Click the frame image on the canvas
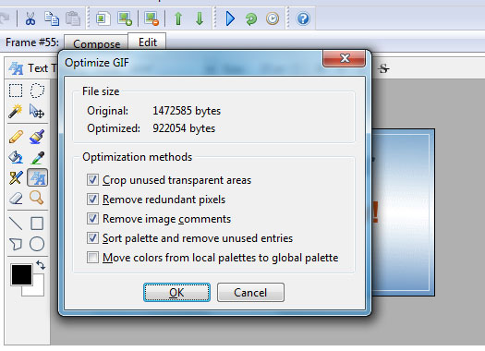 point(403,212)
